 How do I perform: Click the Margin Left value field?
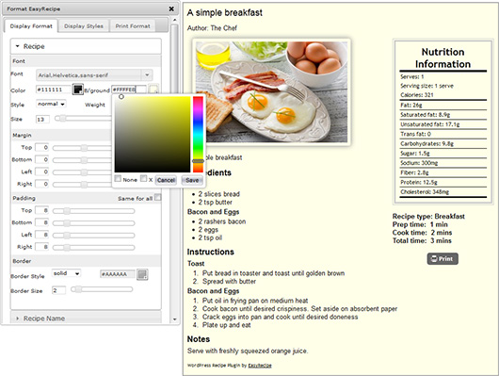click(42, 172)
